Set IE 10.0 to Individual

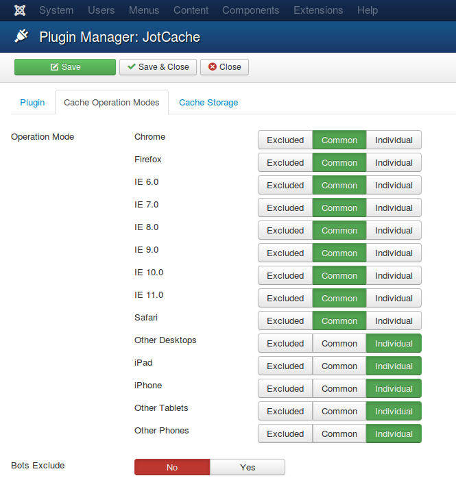(x=394, y=275)
